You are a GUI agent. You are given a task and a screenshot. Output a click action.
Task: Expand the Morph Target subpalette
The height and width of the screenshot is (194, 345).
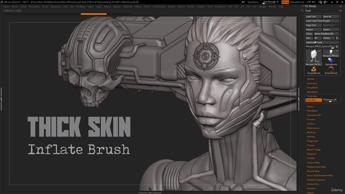tap(314, 150)
